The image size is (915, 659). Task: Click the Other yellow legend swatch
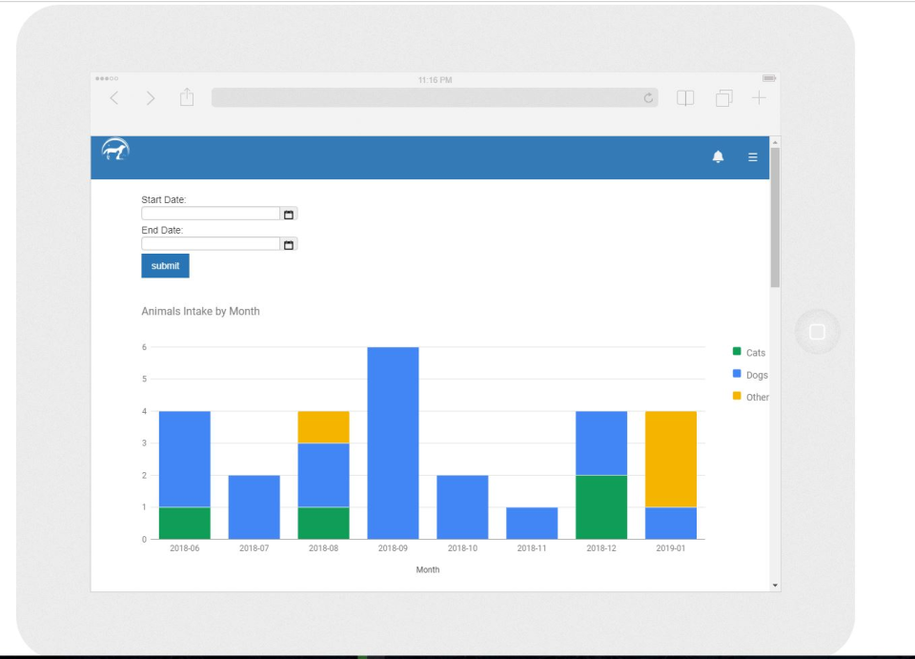pos(737,396)
